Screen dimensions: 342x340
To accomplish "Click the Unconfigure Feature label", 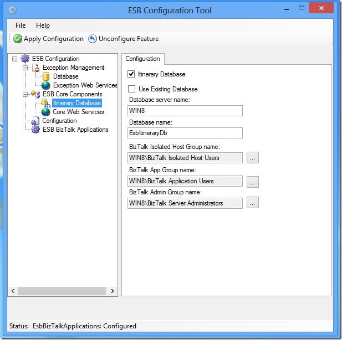I will (129, 39).
